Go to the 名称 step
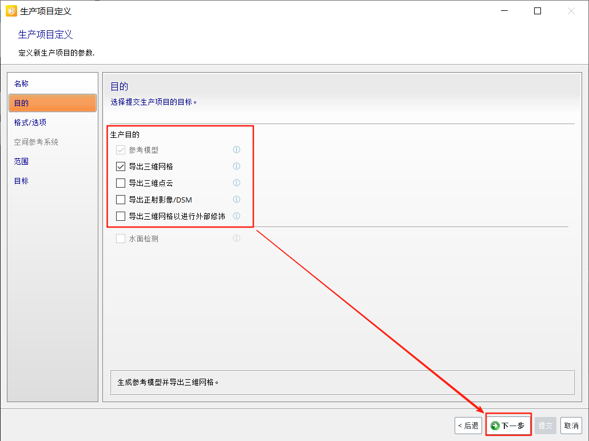The image size is (589, 441). [x=22, y=84]
